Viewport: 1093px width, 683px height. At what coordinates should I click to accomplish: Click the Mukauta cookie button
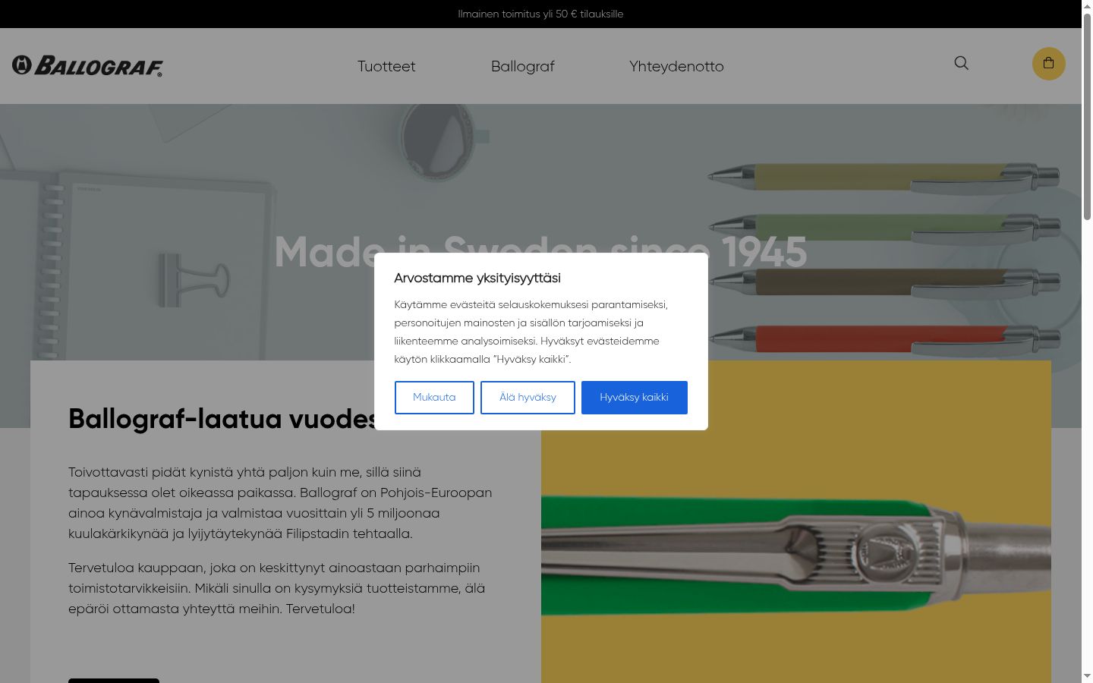point(434,398)
